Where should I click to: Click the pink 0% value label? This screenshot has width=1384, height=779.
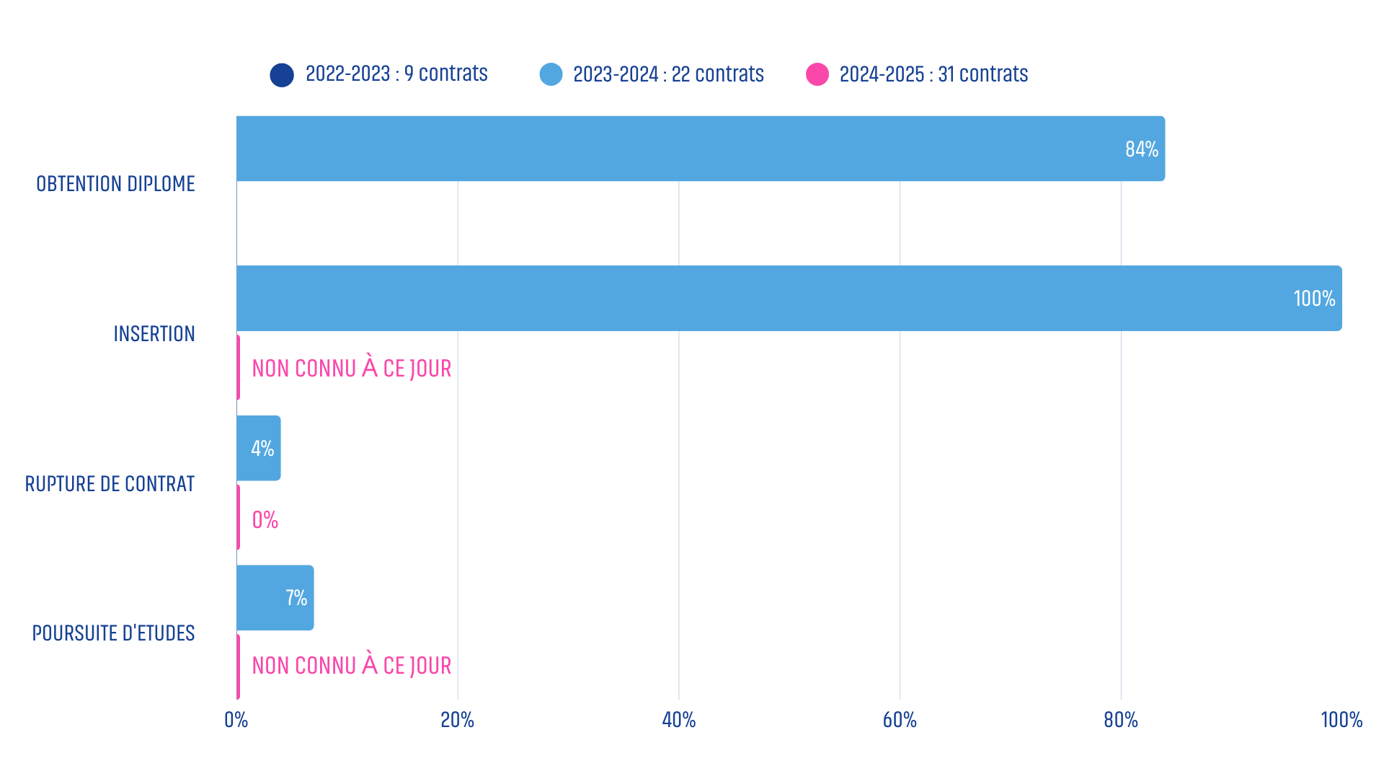pos(265,519)
